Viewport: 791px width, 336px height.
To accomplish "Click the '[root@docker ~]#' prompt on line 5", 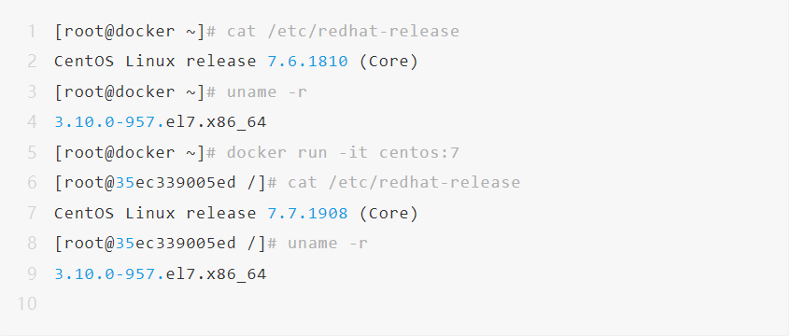I will [135, 152].
